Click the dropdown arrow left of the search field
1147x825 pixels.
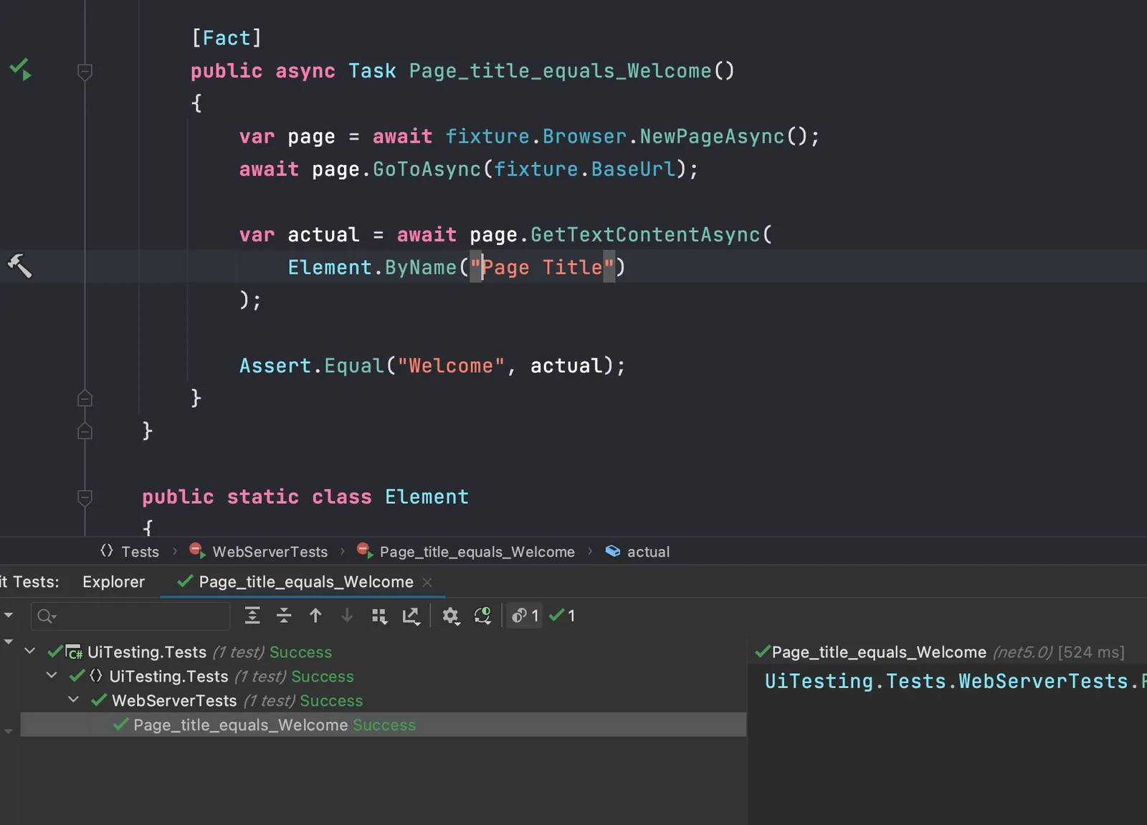[9, 616]
